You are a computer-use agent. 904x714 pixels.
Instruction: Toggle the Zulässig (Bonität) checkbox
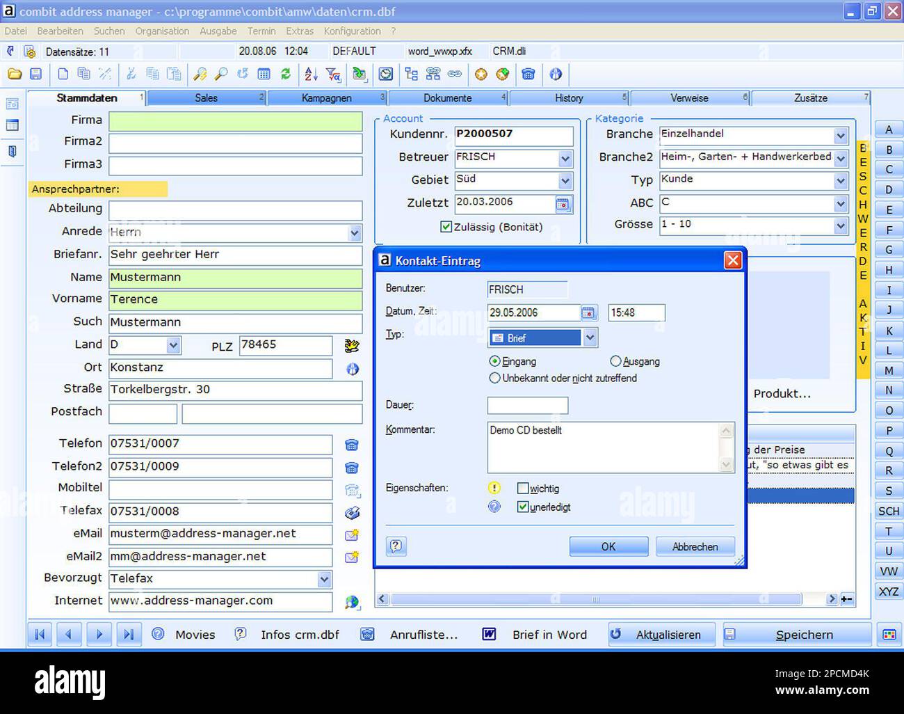(446, 227)
